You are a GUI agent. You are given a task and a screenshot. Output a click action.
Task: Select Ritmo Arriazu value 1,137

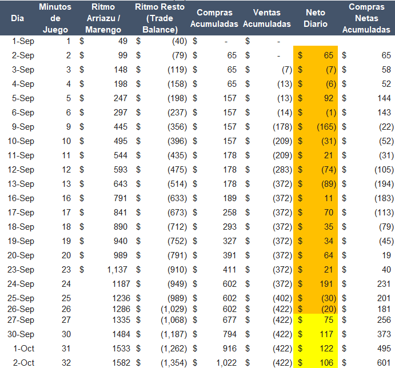coord(117,270)
